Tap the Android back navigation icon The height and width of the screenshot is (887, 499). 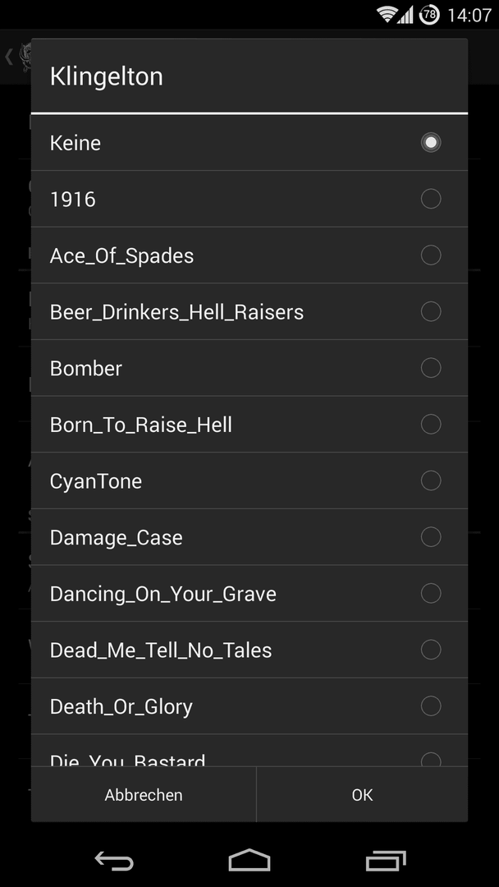(x=114, y=861)
